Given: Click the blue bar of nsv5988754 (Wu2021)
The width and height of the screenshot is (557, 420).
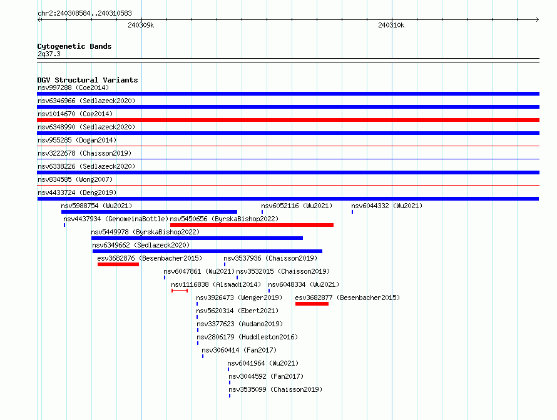Looking at the screenshot, I should 149,212.
